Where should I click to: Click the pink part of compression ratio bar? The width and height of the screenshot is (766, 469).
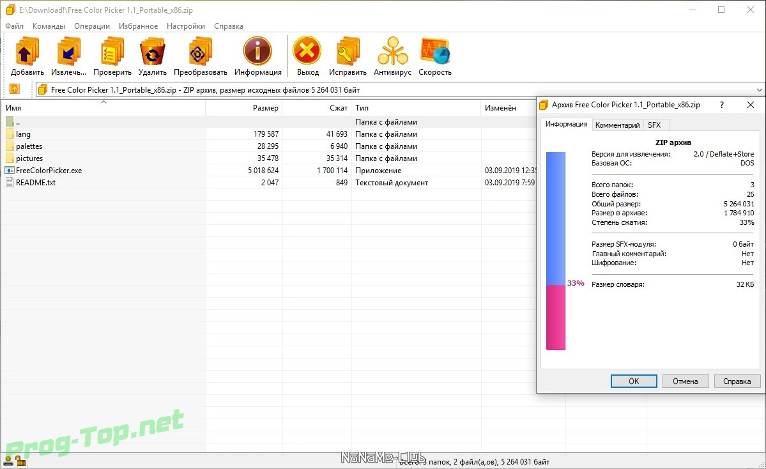555,318
